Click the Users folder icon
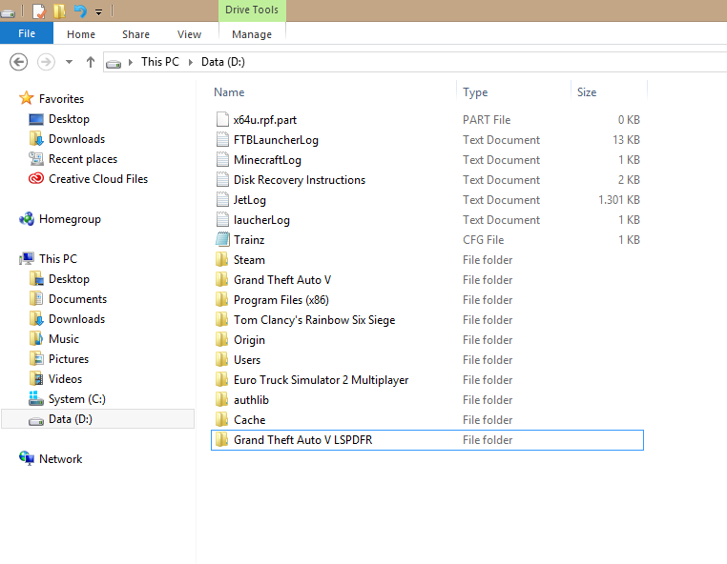727x564 pixels. 222,359
